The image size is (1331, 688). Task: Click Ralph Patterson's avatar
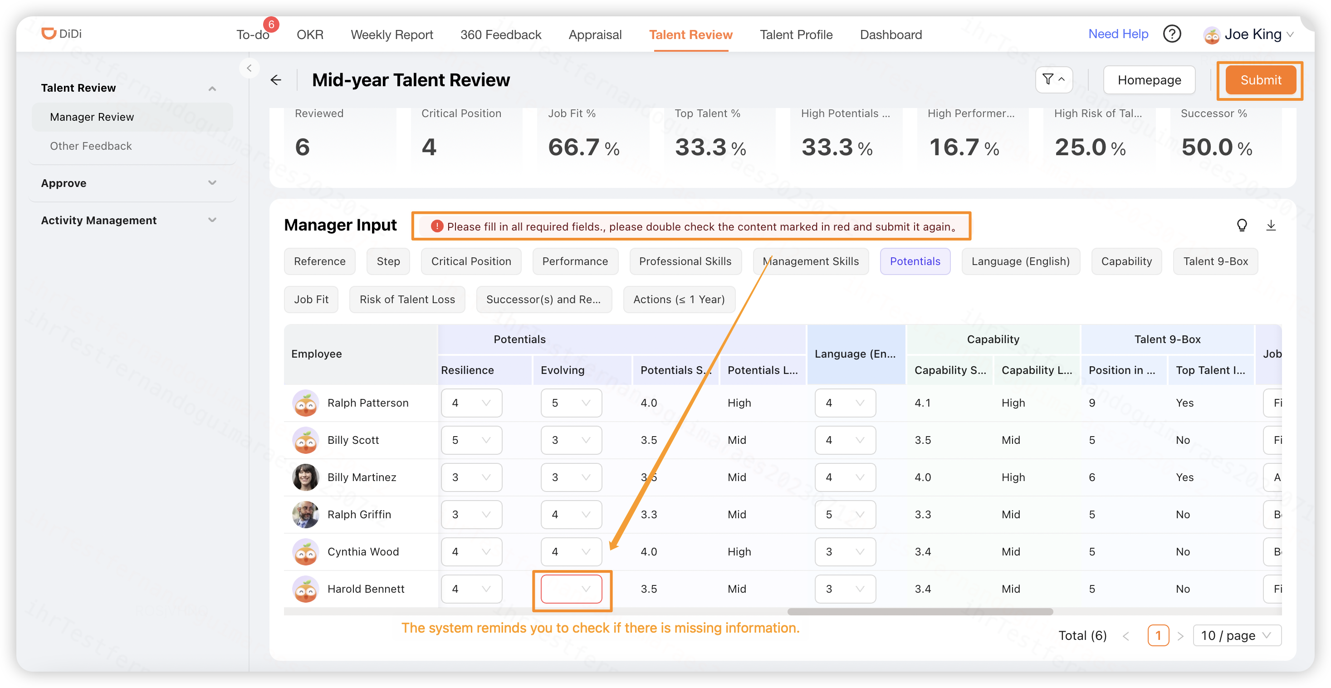[x=305, y=403]
